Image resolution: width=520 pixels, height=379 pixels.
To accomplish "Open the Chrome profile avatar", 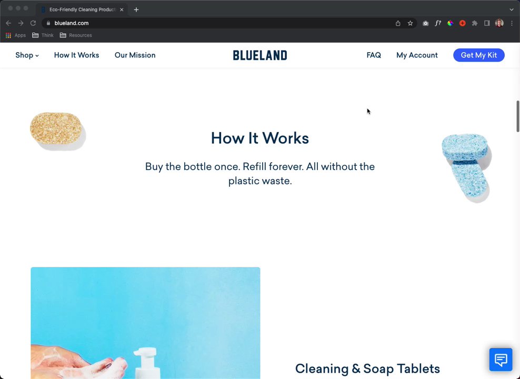I will click(499, 23).
